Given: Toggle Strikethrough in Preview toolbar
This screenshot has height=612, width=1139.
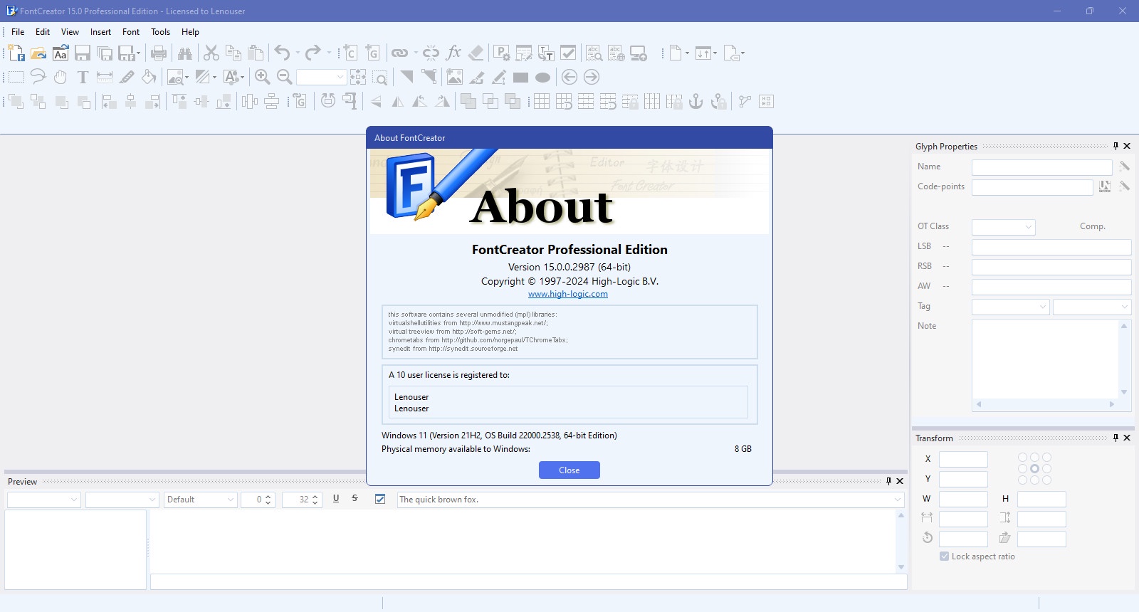Looking at the screenshot, I should pos(355,499).
